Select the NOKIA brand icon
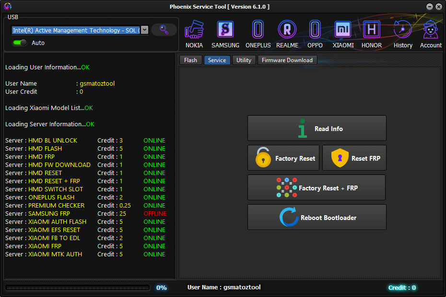 click(x=194, y=33)
